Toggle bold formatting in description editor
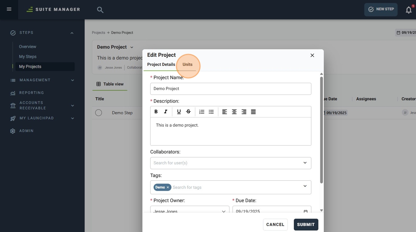416x232 pixels. tap(156, 111)
